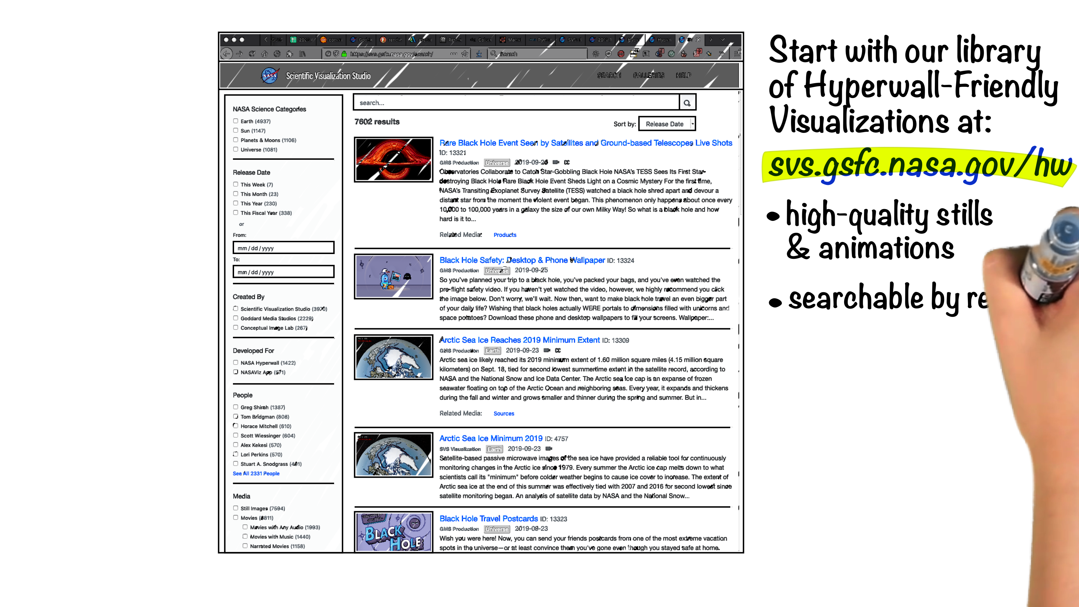This screenshot has width=1079, height=607.
Task: Open the library bookshelf icon
Action: coord(302,54)
